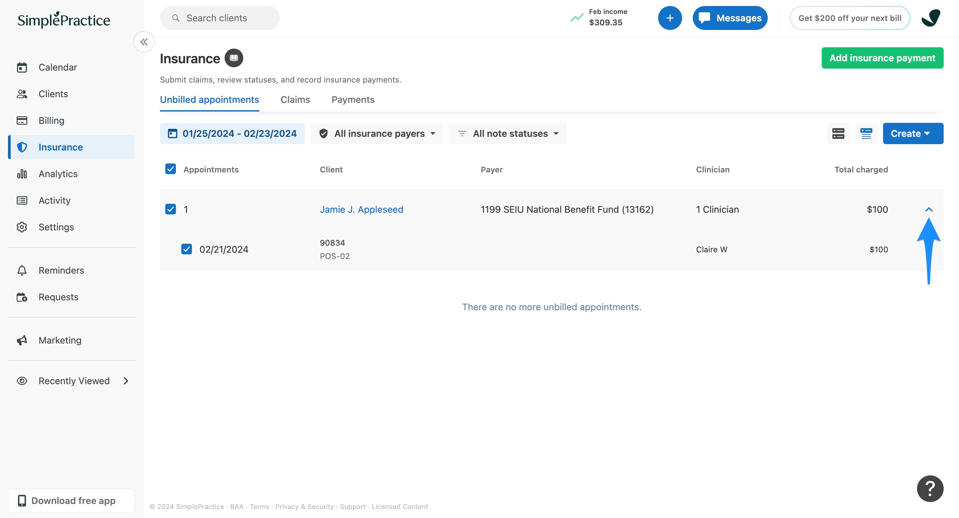
Task: Open the Privacy & Security footer link
Action: point(305,506)
